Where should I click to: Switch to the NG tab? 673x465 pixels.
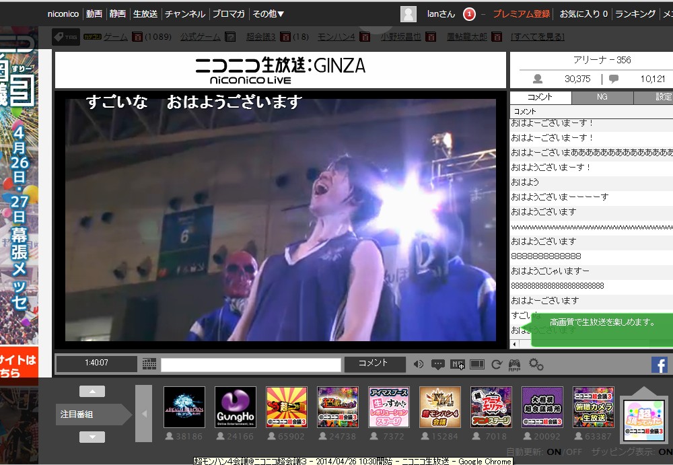[x=602, y=97]
